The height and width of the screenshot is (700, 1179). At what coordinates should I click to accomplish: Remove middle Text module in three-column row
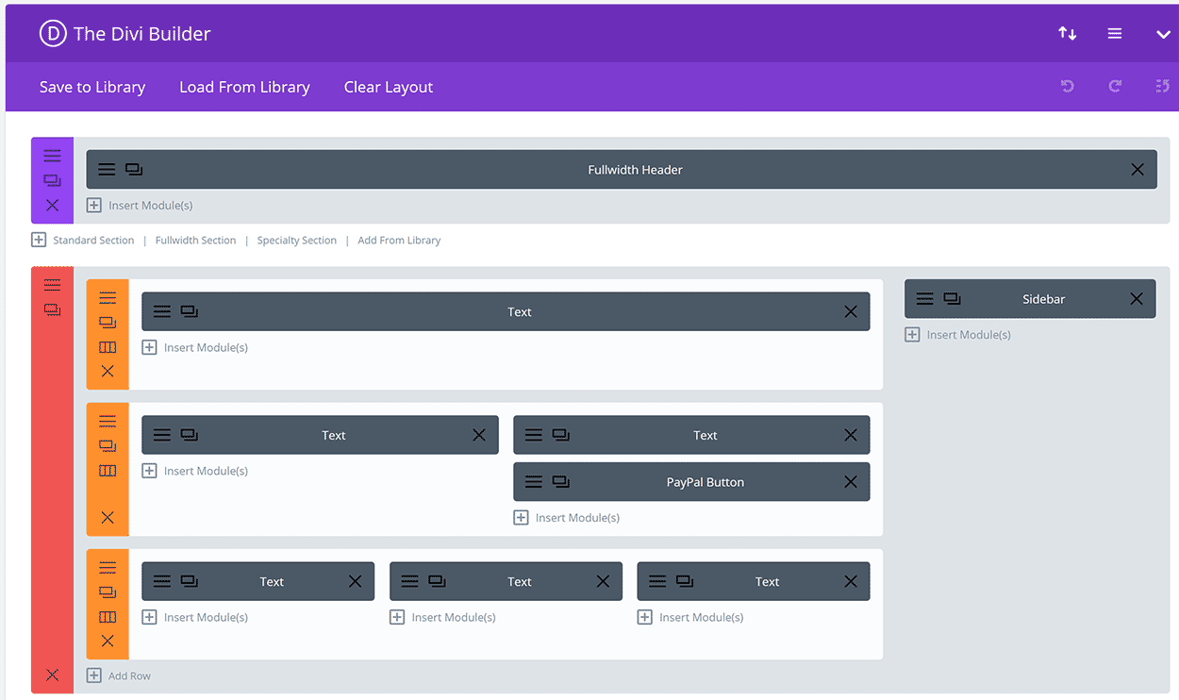(603, 581)
